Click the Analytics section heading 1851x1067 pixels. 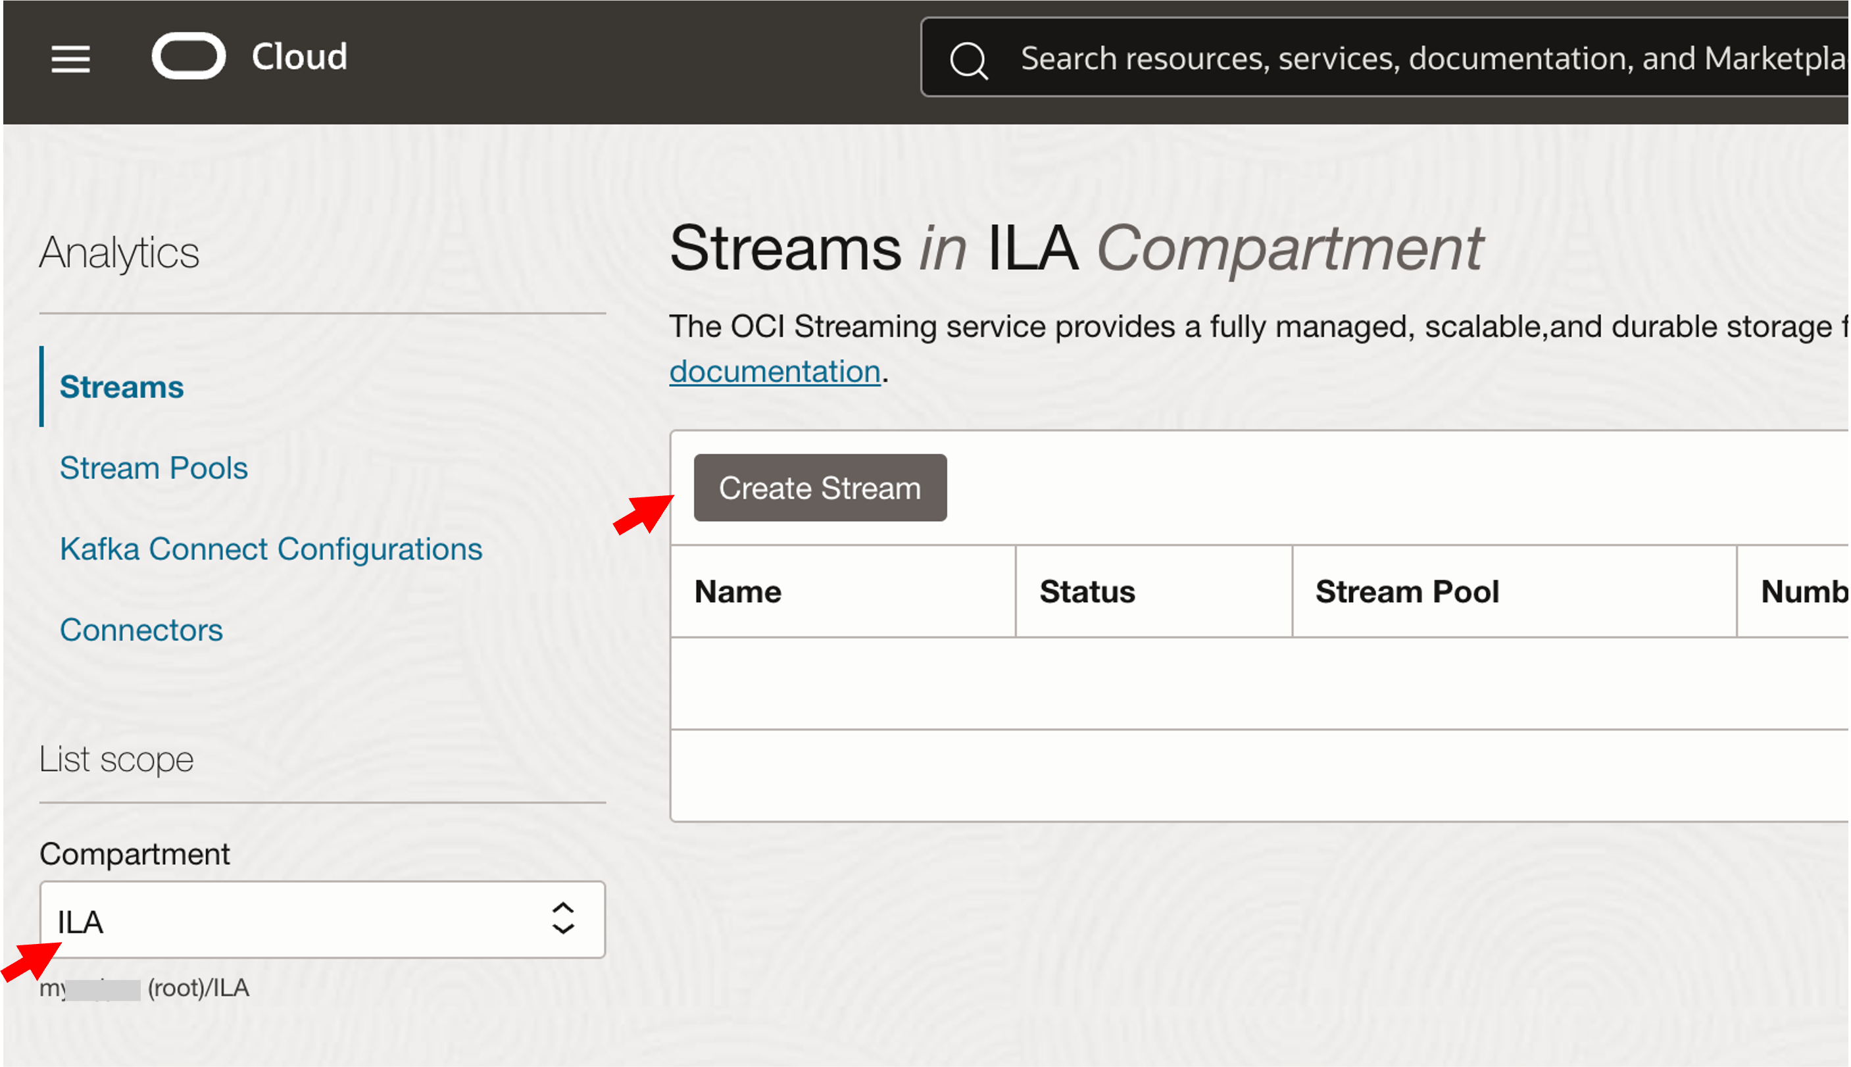point(118,253)
